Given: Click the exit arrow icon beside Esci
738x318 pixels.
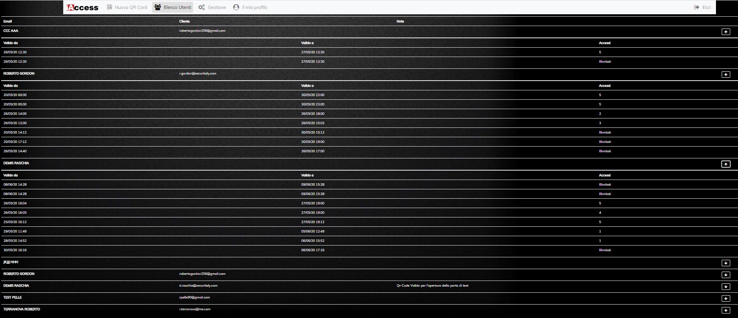Looking at the screenshot, I should tap(696, 7).
